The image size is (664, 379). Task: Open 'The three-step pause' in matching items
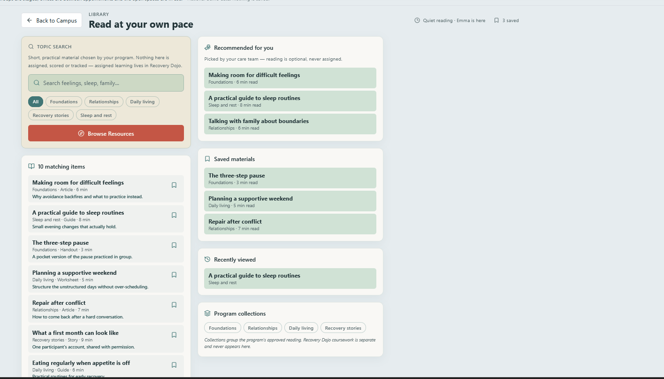click(106, 249)
